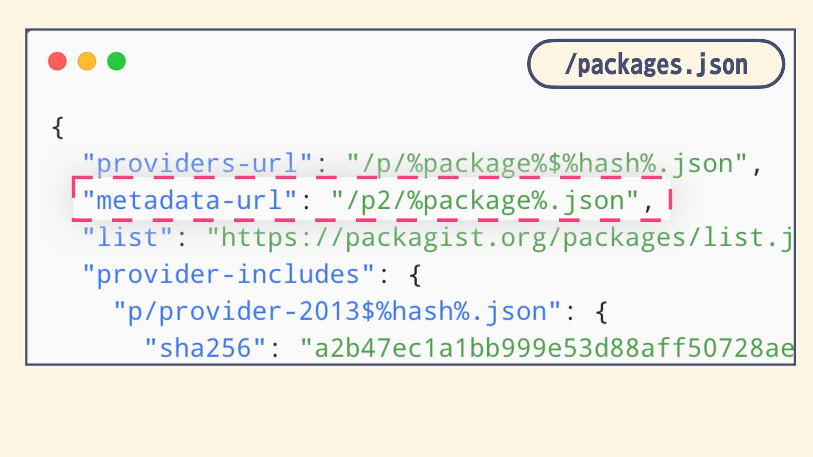Collapse the provider-2013 object brace

pos(602,312)
